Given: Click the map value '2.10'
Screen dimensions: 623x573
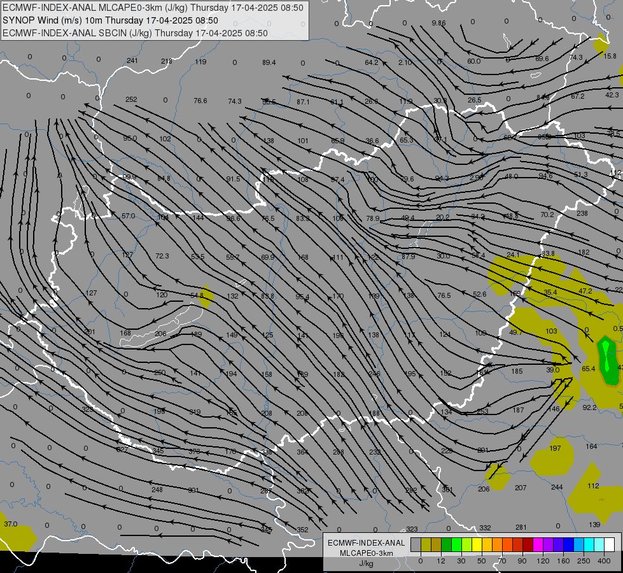Looking at the screenshot, I should coord(405,62).
